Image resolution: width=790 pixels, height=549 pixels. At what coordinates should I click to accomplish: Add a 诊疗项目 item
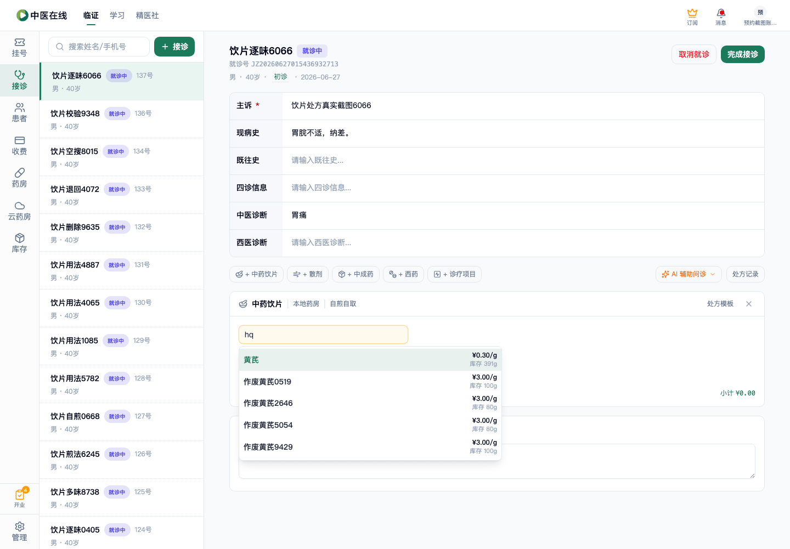click(454, 274)
